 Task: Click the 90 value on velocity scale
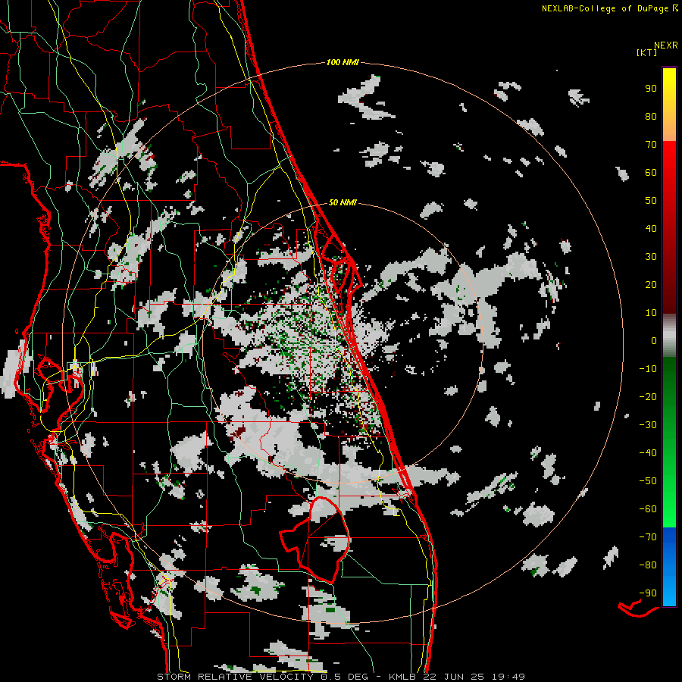(651, 89)
